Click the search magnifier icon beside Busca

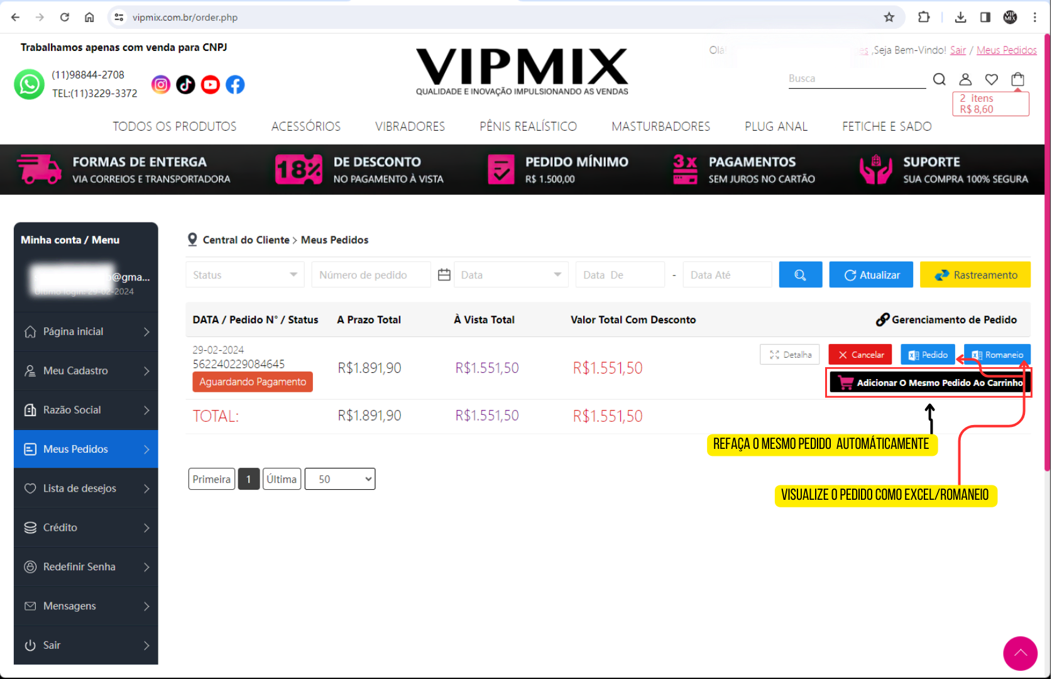pos(940,79)
